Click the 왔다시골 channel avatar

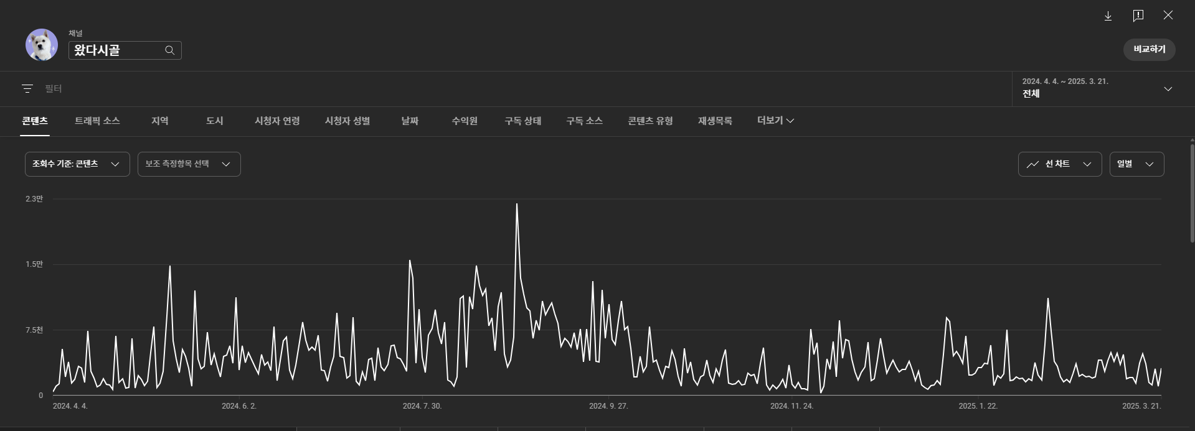point(42,45)
